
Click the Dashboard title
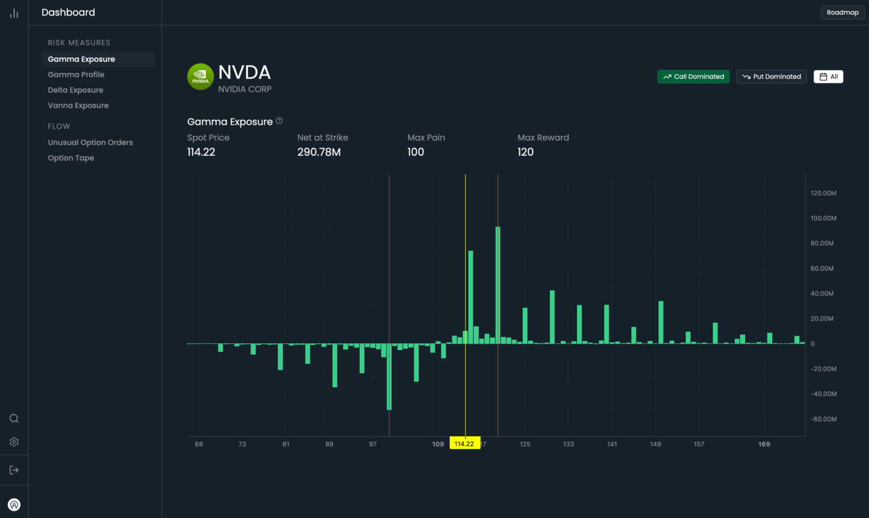pos(68,12)
